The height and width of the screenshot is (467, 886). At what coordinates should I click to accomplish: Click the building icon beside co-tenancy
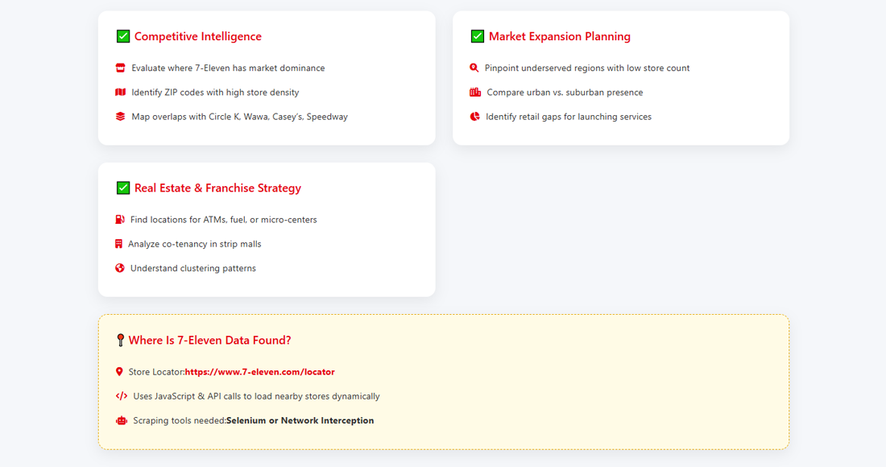coord(119,244)
